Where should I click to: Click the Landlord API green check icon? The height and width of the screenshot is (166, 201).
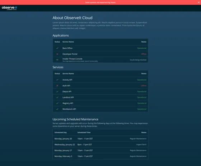pyautogui.click(x=57, y=98)
